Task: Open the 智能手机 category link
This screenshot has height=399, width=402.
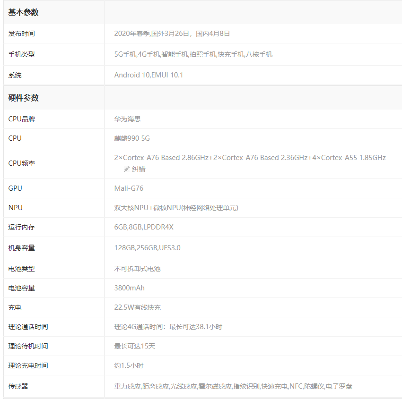Action: click(175, 54)
